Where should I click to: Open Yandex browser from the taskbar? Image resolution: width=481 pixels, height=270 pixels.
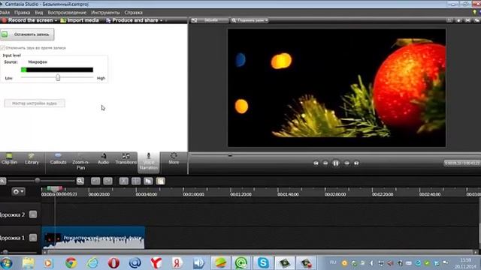156,263
